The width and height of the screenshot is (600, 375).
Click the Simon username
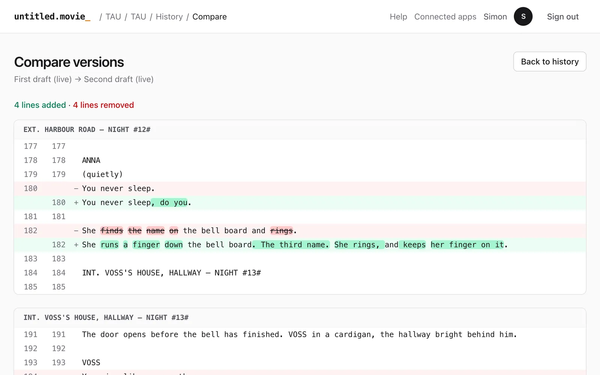(x=495, y=16)
